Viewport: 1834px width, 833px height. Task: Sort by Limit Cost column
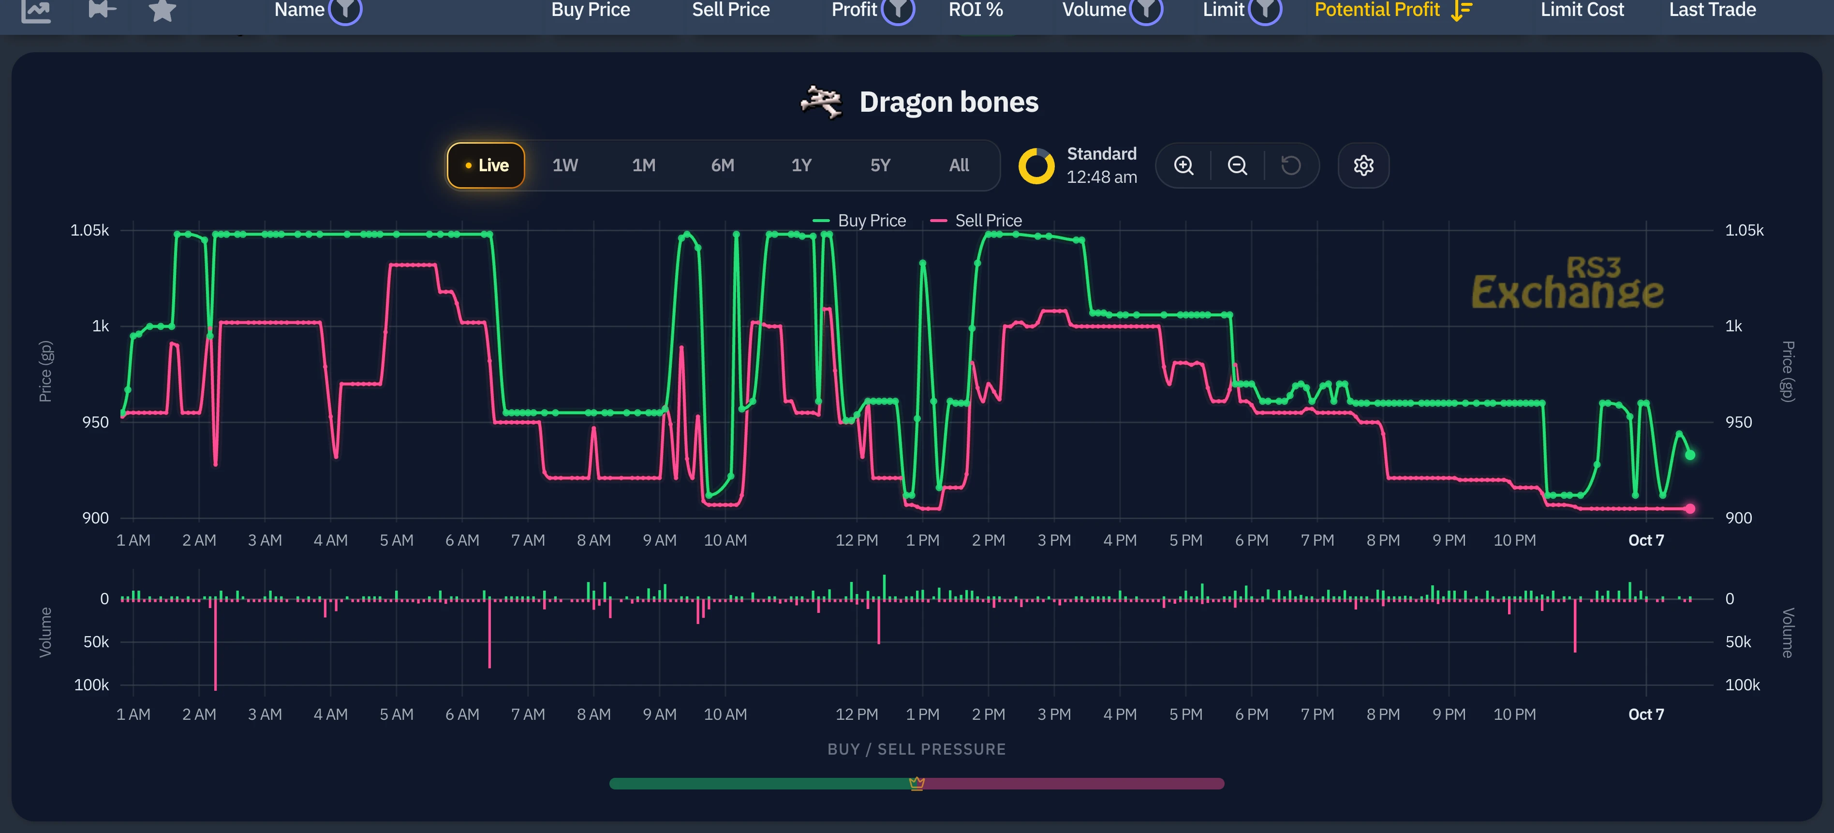[x=1582, y=10]
